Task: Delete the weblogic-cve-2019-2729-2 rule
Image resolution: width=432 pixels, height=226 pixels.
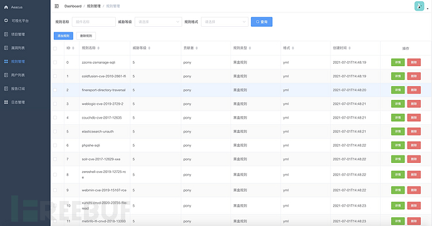Action: pos(414,104)
